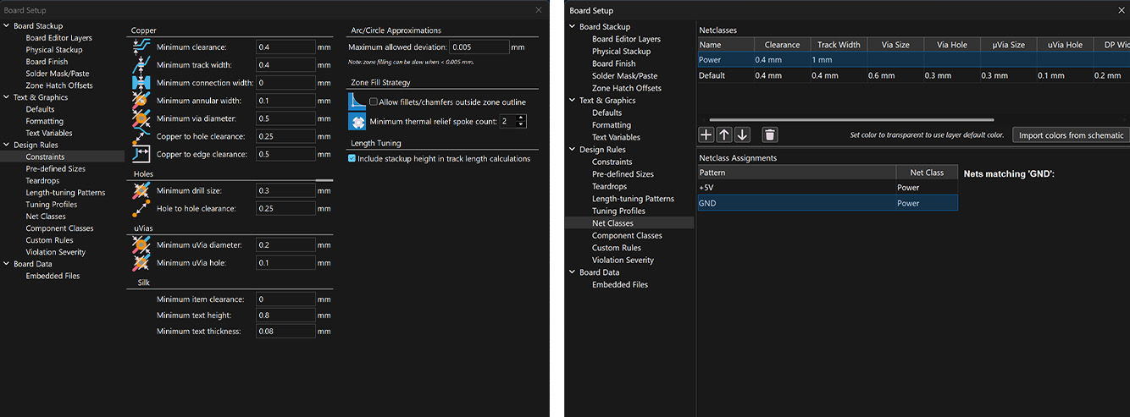Click the Copper to edge clearance icon
Screen dimensions: 1130x417
click(141, 154)
